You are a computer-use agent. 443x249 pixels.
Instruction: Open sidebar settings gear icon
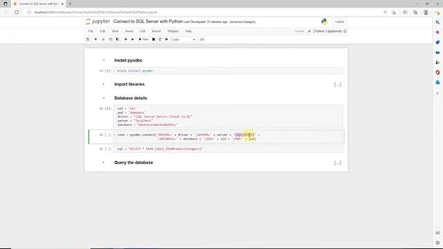click(x=437, y=243)
